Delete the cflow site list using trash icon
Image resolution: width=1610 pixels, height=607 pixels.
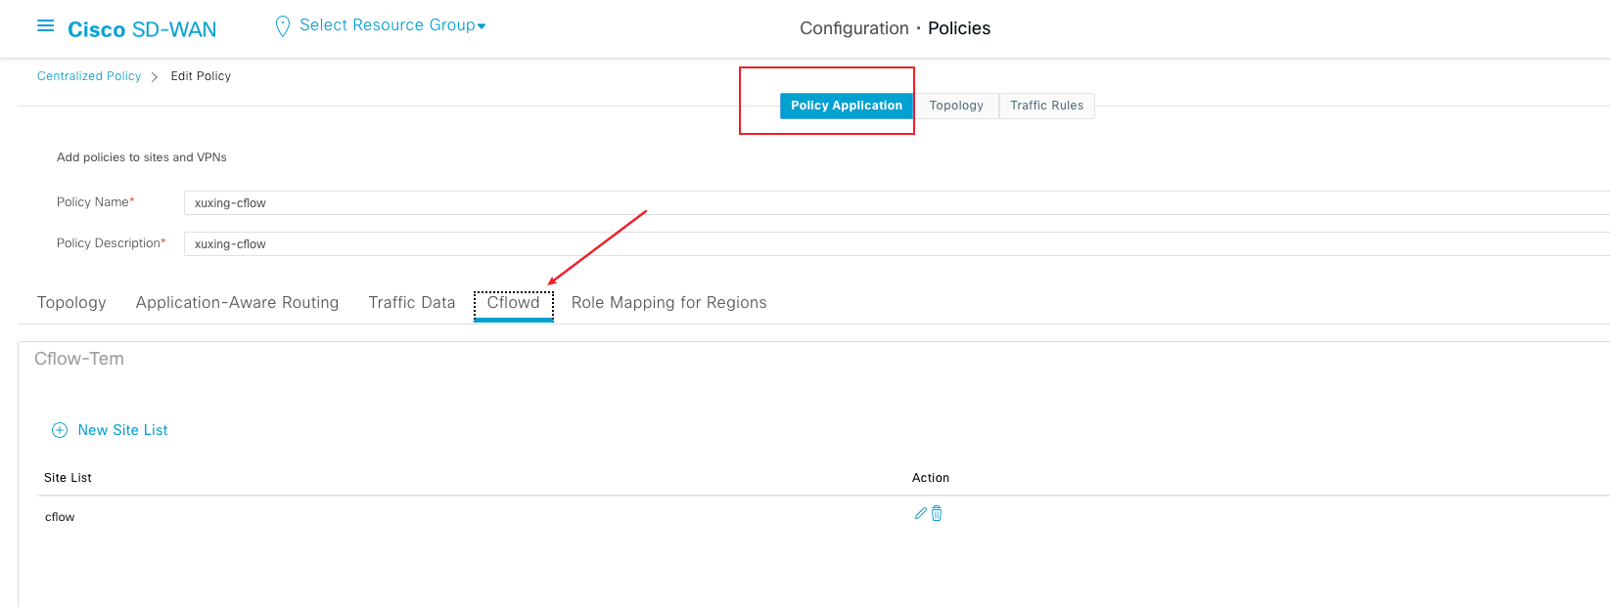(937, 513)
